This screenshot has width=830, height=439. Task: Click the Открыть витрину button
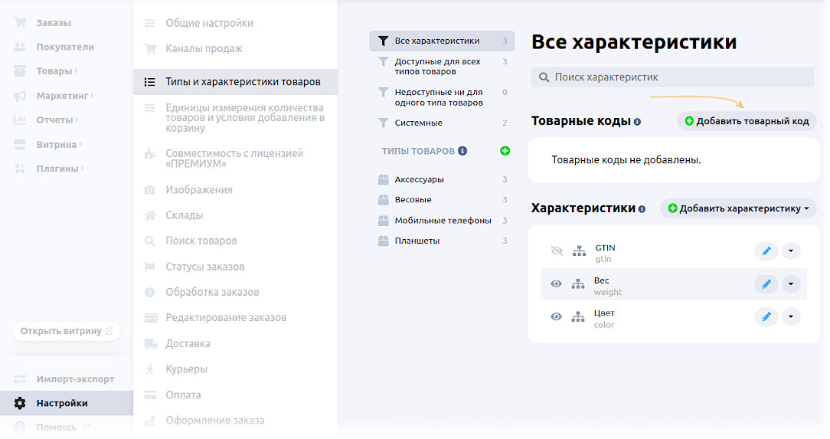pos(66,331)
